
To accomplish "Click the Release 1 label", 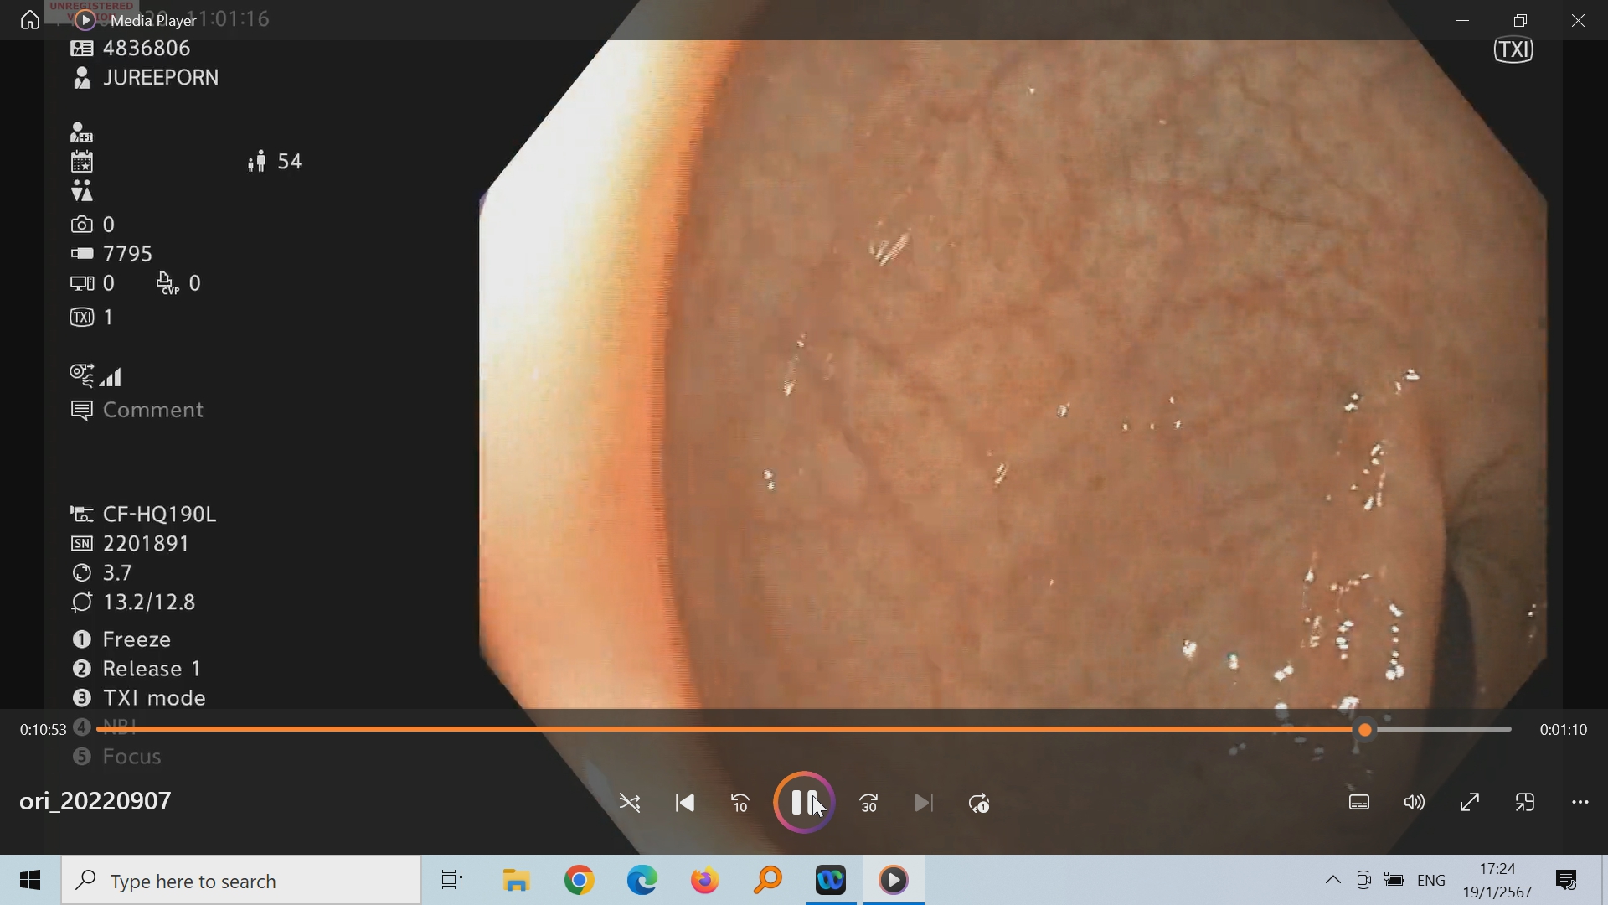I will pyautogui.click(x=152, y=669).
